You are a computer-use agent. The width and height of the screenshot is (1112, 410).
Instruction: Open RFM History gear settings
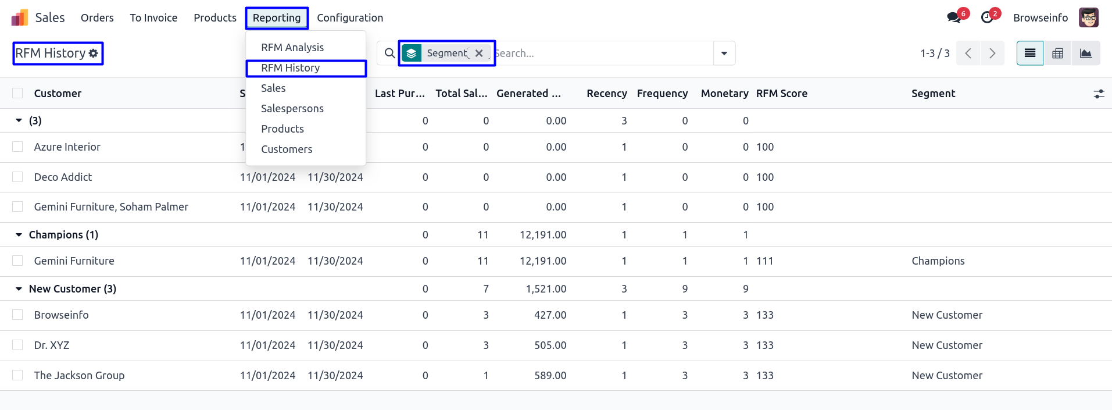coord(93,54)
